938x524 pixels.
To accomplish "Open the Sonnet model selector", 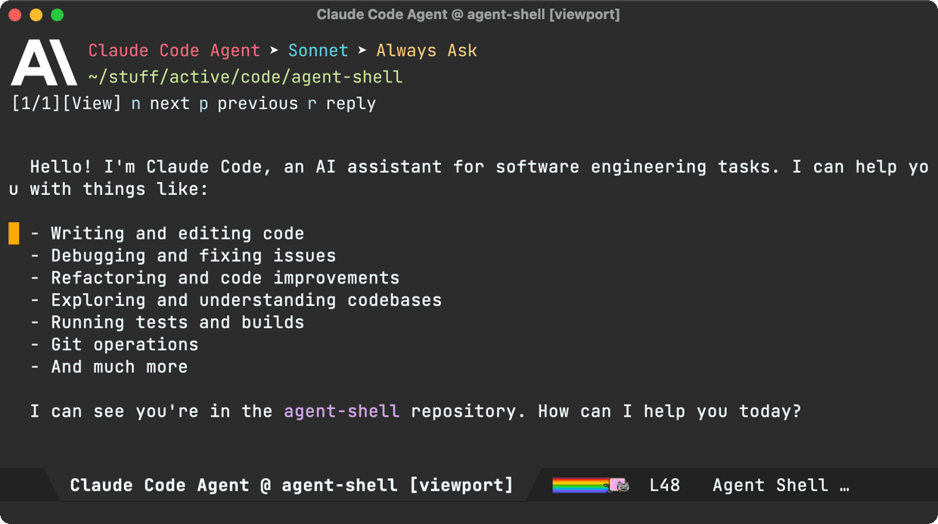I will 318,50.
